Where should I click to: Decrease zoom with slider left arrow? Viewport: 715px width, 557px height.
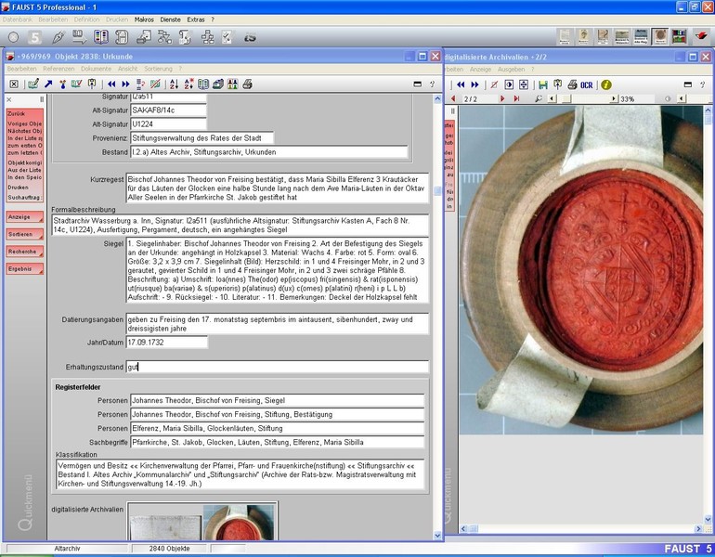[552, 98]
